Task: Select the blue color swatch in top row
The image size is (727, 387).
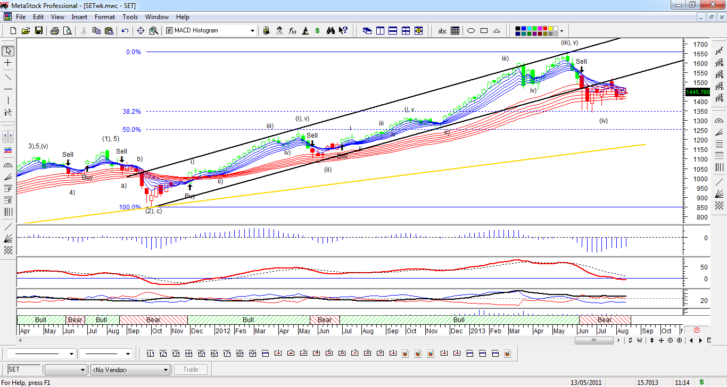Action: 525,28
